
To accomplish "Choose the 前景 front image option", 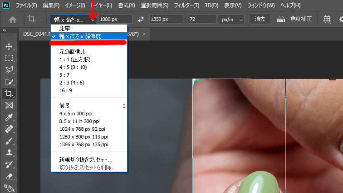I will click(89, 106).
